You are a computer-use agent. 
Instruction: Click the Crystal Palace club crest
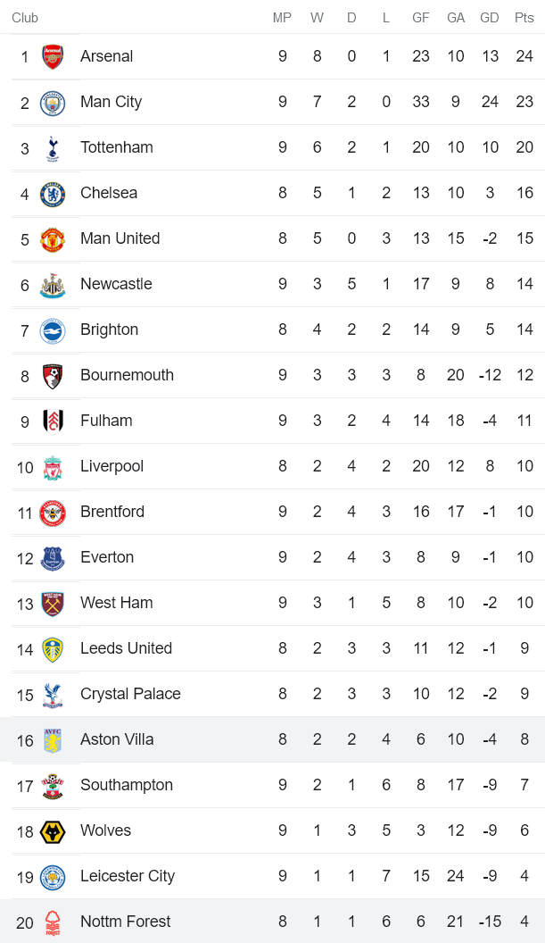(53, 695)
